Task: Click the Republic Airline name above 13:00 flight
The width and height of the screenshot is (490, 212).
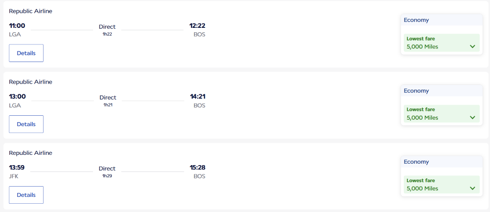Action: (x=30, y=82)
